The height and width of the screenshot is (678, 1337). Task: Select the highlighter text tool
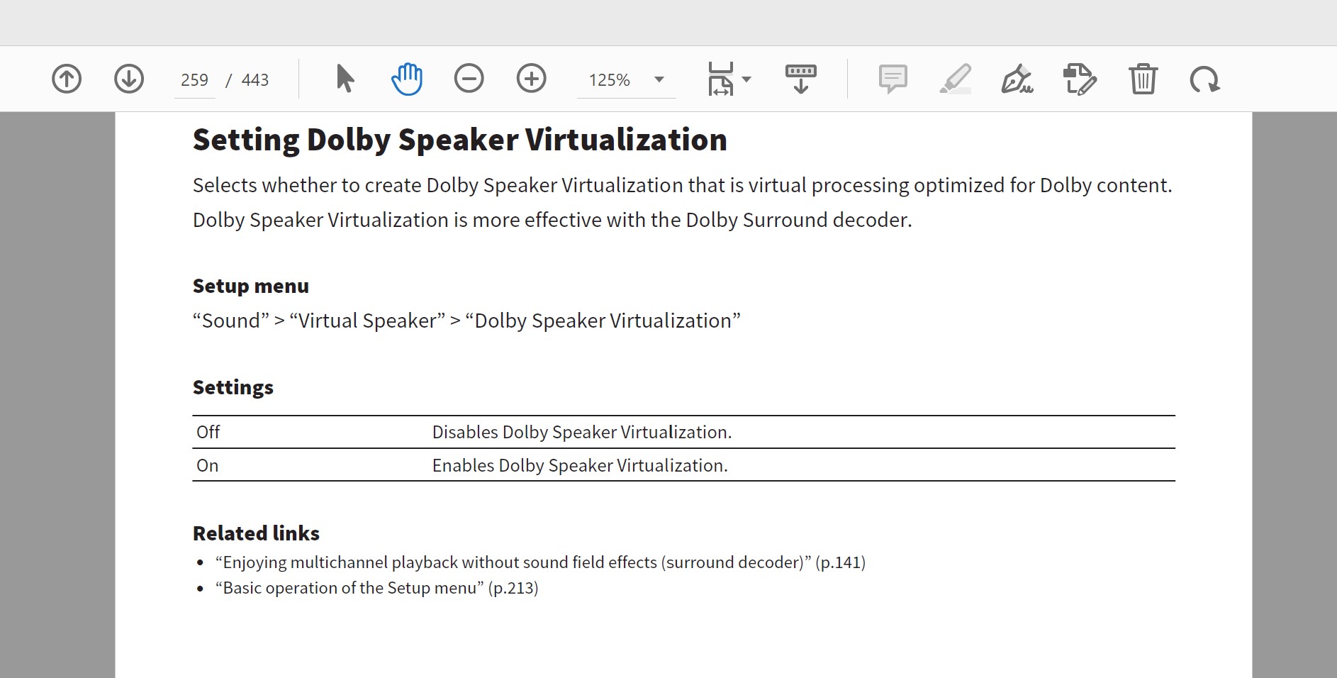click(x=955, y=79)
